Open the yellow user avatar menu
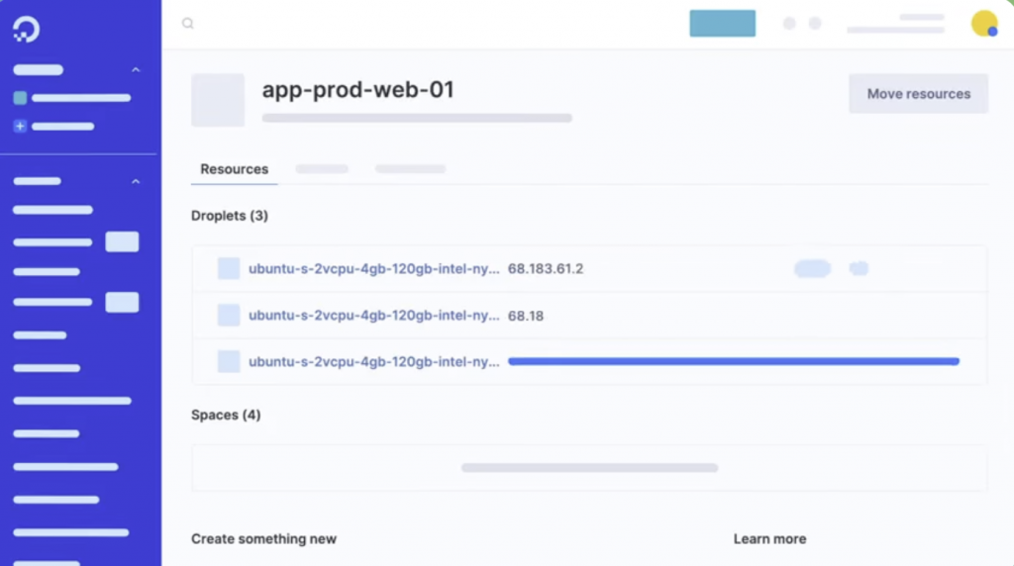This screenshot has height=566, width=1014. coord(984,24)
